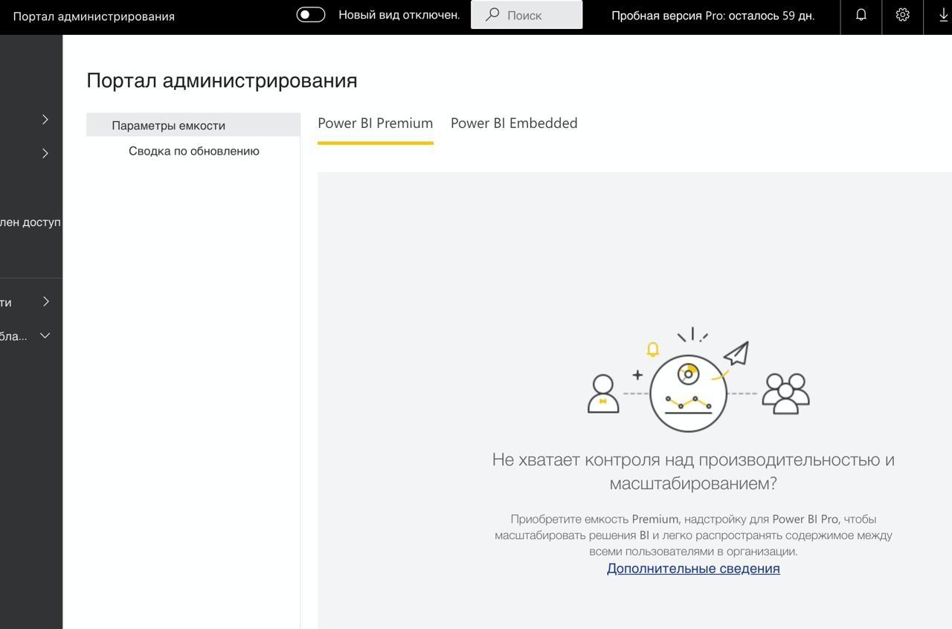Switch to the Power BI Embedded tab
The image size is (952, 629).
pos(514,123)
